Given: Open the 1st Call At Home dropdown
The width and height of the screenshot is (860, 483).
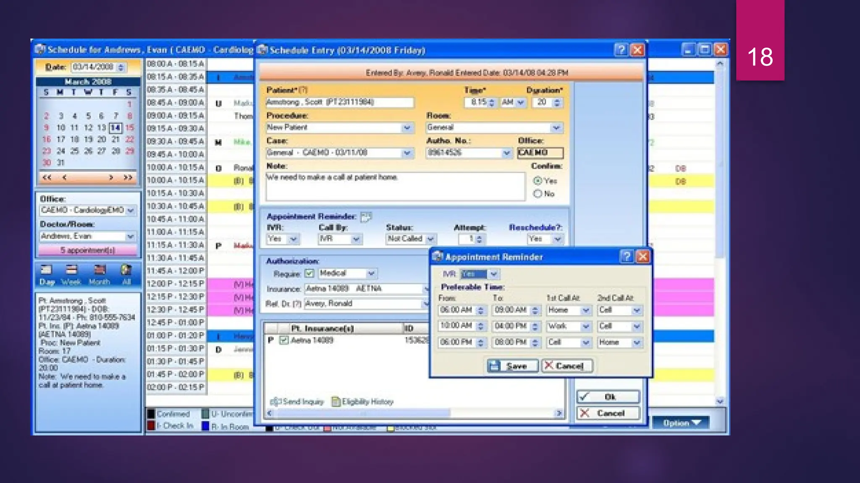Looking at the screenshot, I should pos(585,310).
